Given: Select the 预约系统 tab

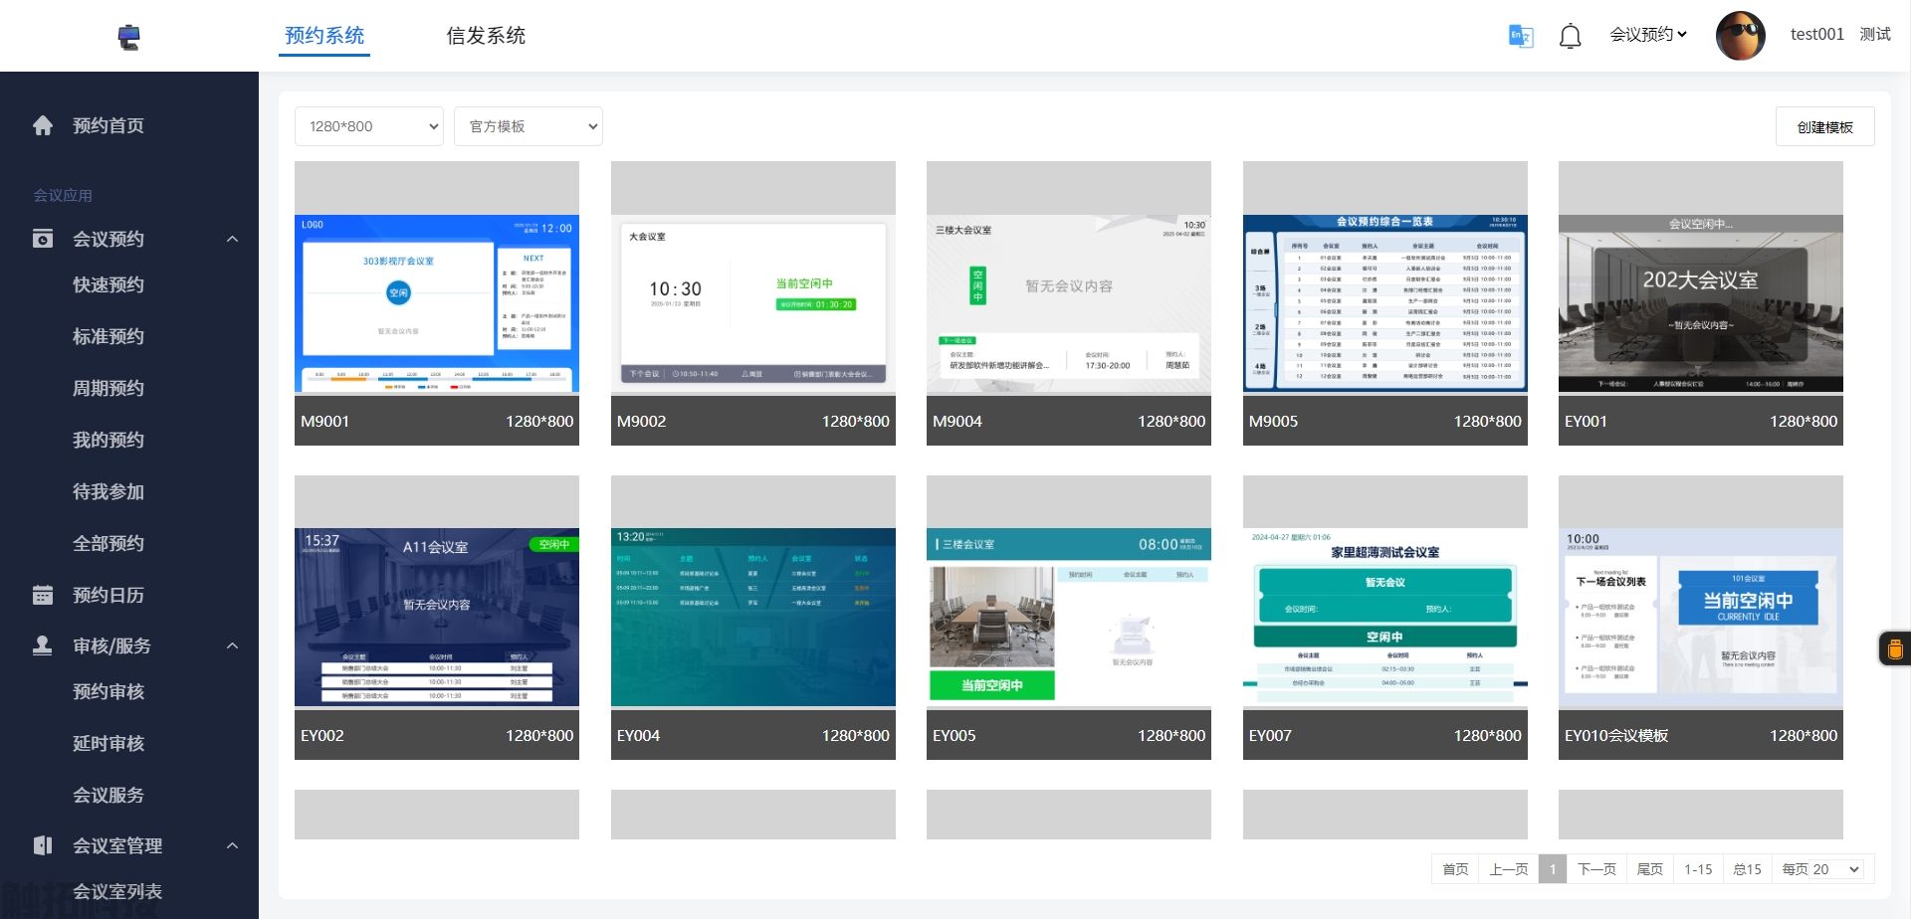Looking at the screenshot, I should [324, 35].
